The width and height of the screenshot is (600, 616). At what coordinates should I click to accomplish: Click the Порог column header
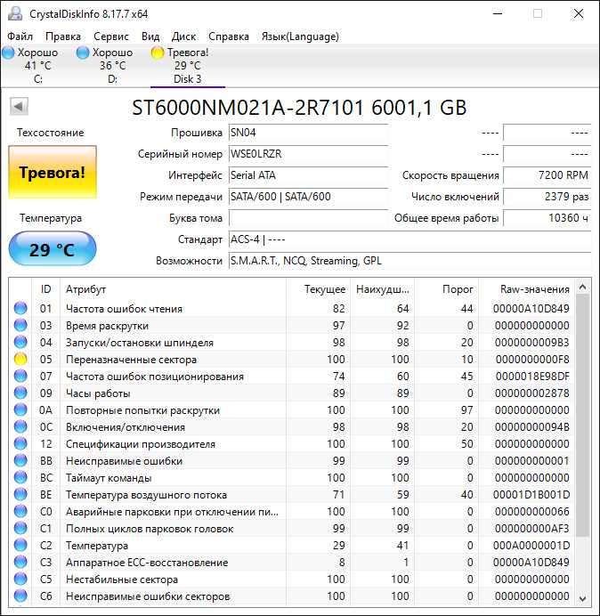[446, 289]
